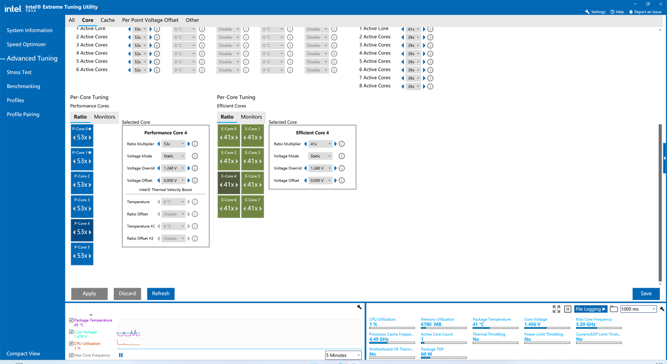This screenshot has width=667, height=364.
Task: Click the Discard button
Action: pos(127,294)
